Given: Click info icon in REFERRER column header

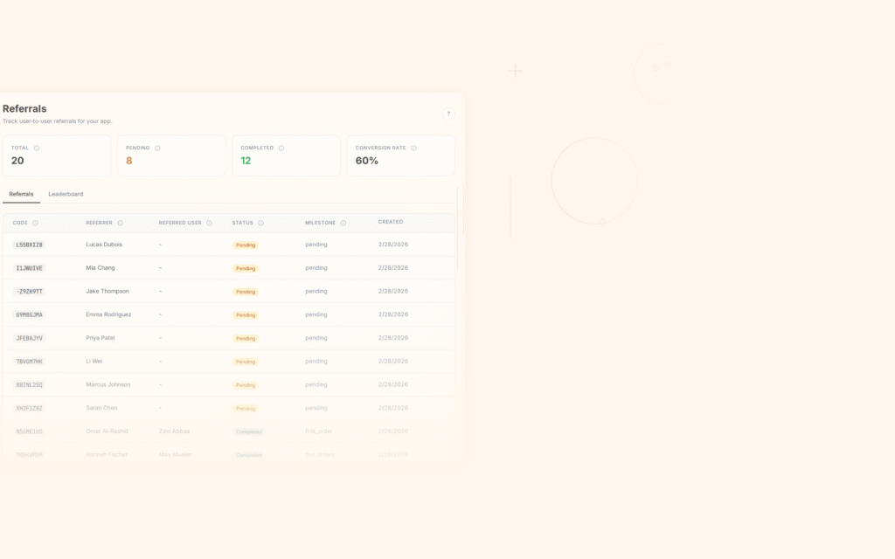Looking at the screenshot, I should pos(120,223).
